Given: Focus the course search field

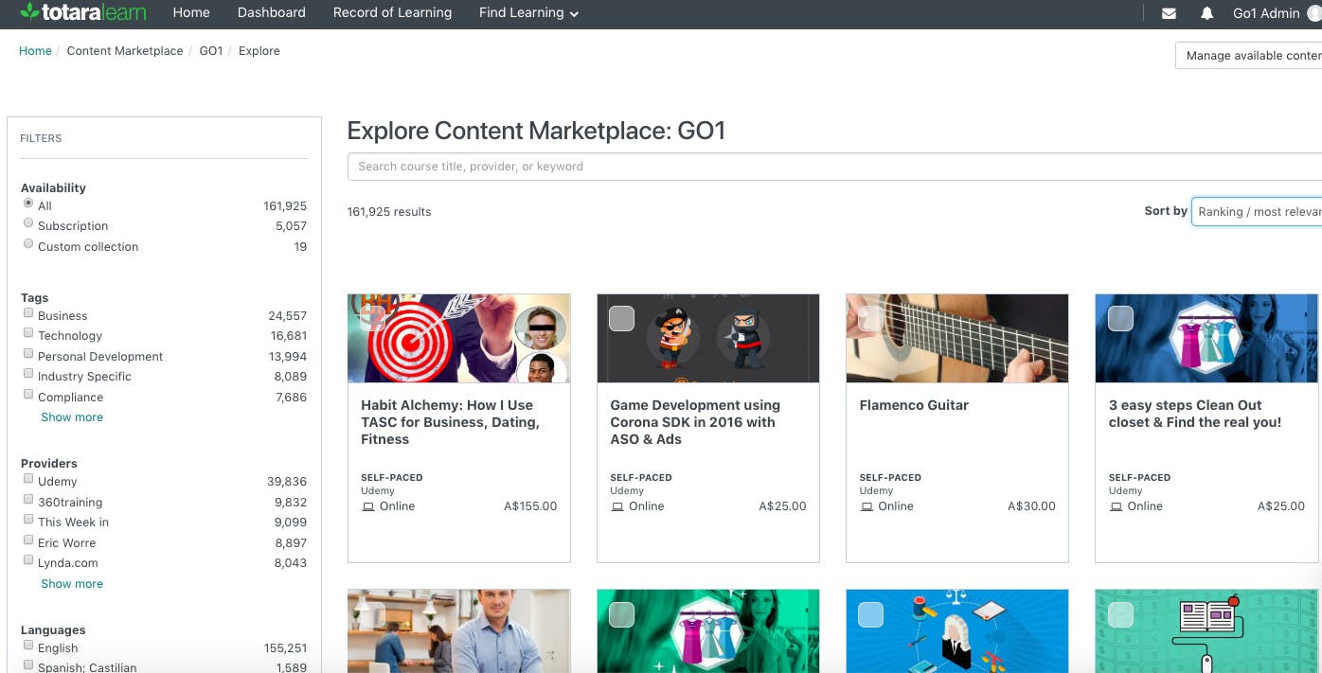Looking at the screenshot, I should [834, 167].
